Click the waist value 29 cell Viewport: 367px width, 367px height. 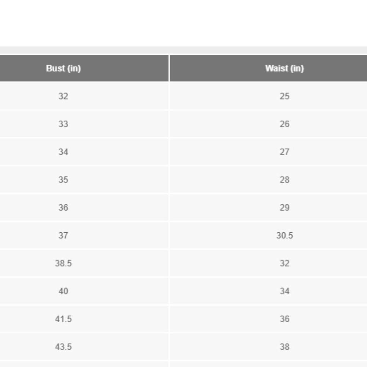[284, 208]
